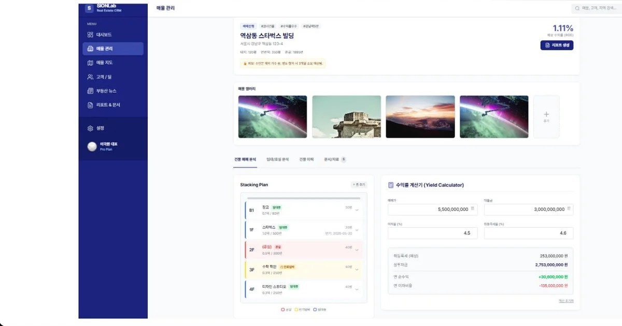Click the 역삼동 스타벅스 빌딩 title

(x=267, y=36)
